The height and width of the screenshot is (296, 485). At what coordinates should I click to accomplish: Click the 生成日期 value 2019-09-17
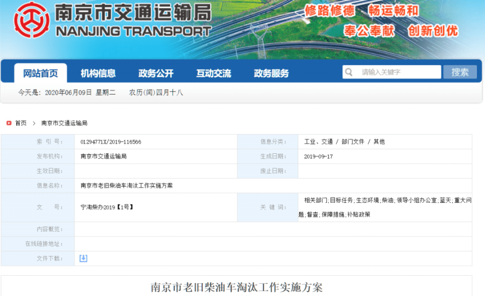[318, 156]
